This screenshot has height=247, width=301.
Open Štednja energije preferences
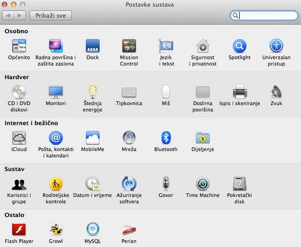92,92
